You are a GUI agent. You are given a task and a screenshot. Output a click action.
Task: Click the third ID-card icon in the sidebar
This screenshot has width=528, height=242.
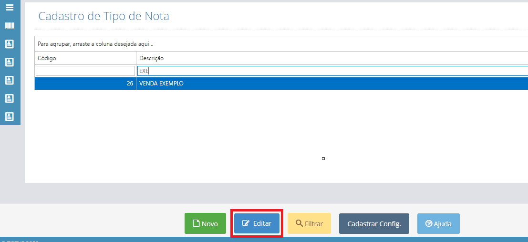pos(10,80)
